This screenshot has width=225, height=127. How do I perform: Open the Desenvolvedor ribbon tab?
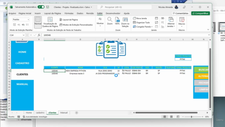[x=113, y=13]
